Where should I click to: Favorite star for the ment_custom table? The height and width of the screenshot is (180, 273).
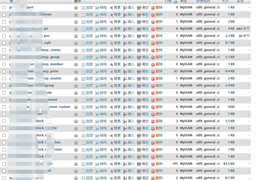[76, 107]
